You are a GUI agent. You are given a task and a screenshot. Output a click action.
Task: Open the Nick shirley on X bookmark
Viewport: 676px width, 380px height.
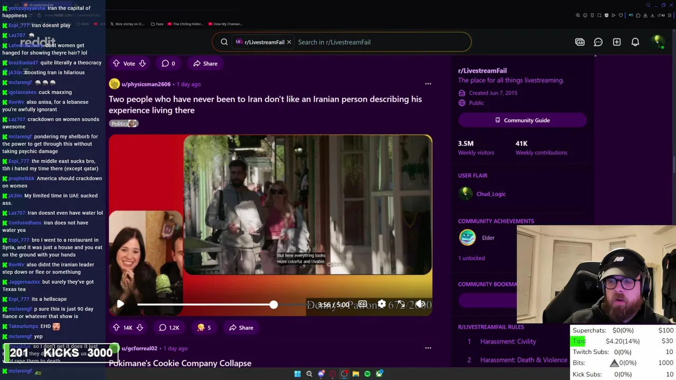pos(127,24)
